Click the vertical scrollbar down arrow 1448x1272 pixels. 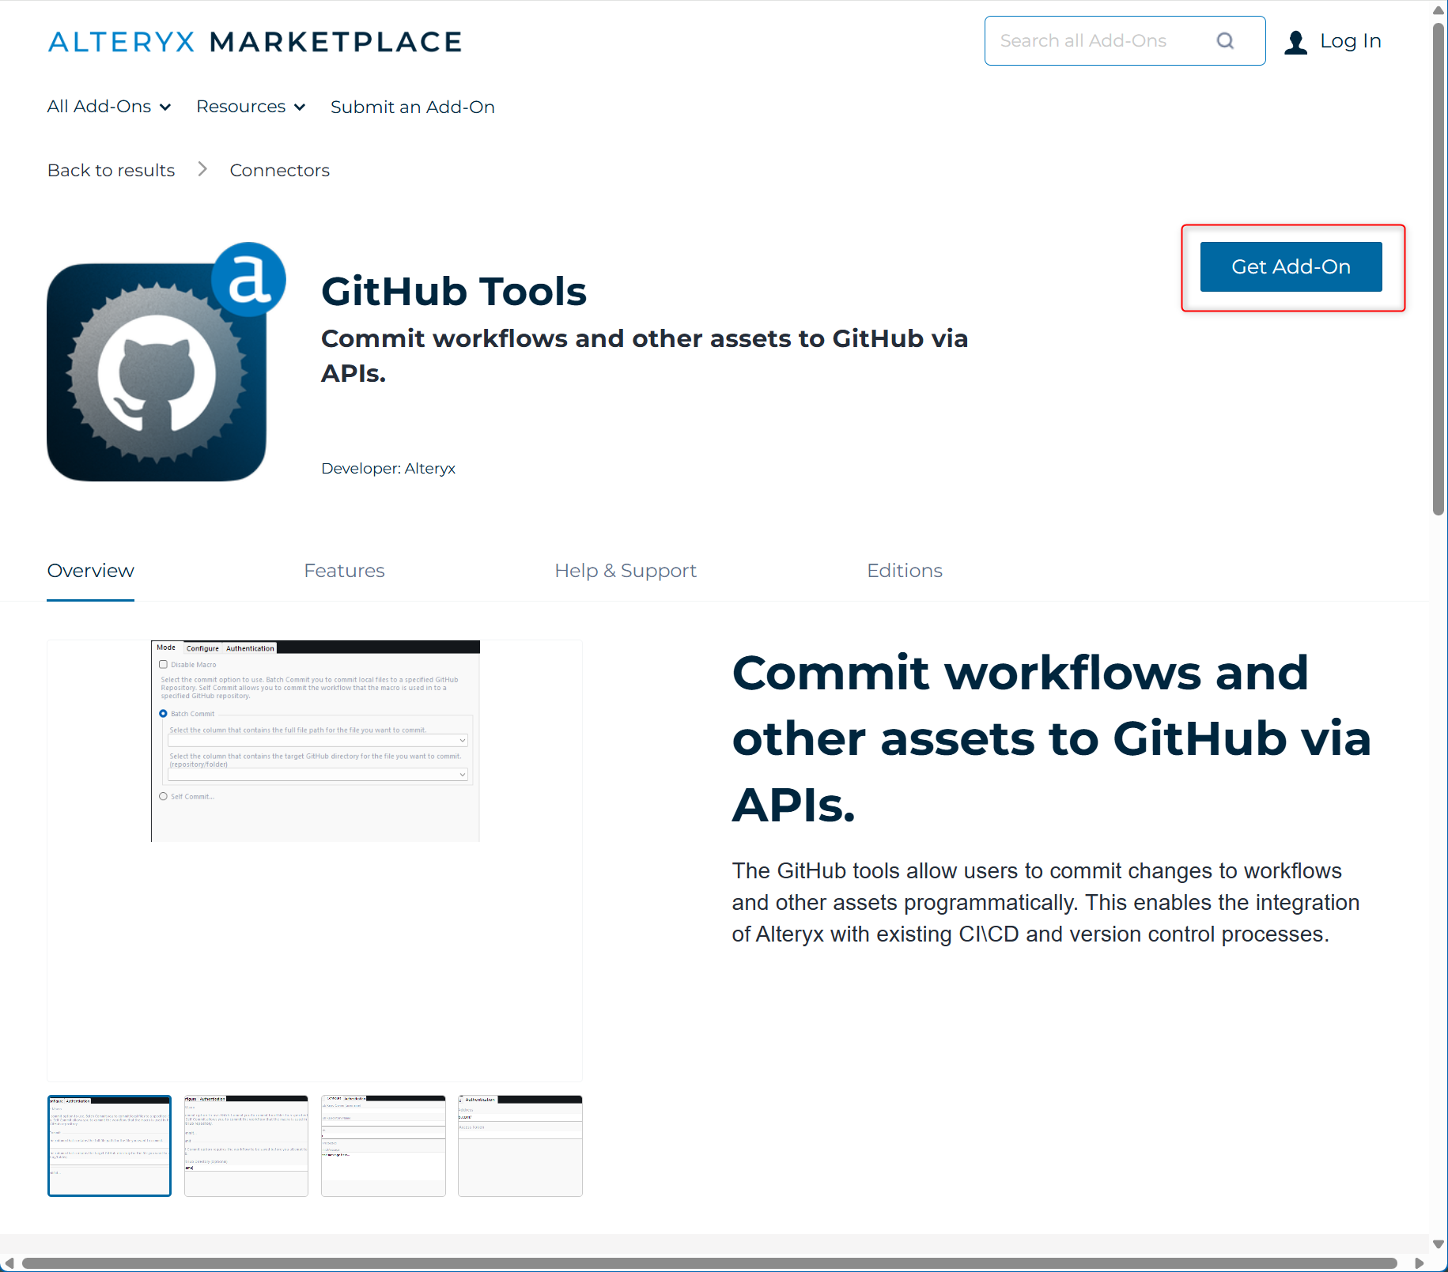[x=1439, y=1244]
